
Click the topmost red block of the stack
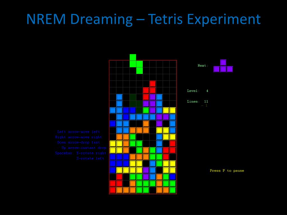click(x=153, y=84)
